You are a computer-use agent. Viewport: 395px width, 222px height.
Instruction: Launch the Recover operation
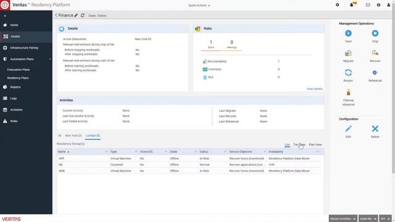[375, 53]
